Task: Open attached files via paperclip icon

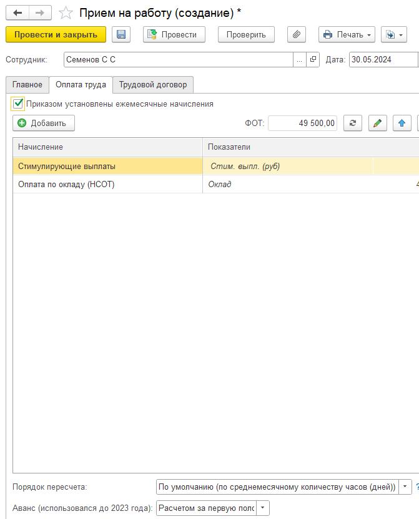Action: click(x=297, y=35)
